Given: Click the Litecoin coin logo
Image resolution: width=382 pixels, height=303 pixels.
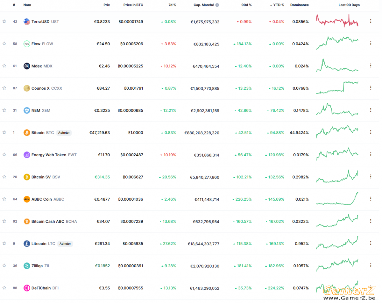Looking at the screenshot, I should tap(27, 244).
